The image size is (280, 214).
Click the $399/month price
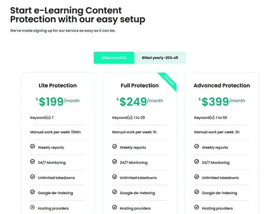pyautogui.click(x=222, y=101)
